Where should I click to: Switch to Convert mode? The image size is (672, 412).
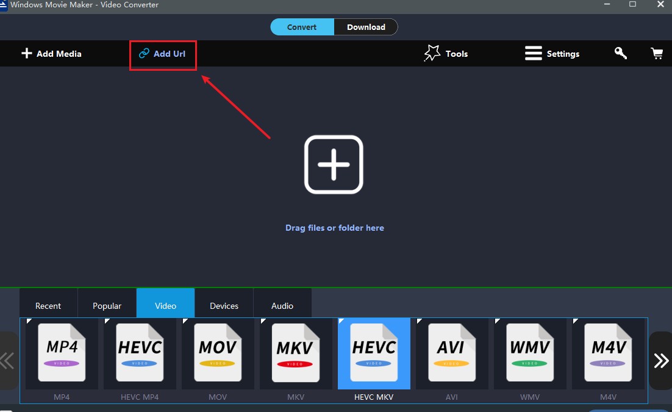click(x=302, y=27)
